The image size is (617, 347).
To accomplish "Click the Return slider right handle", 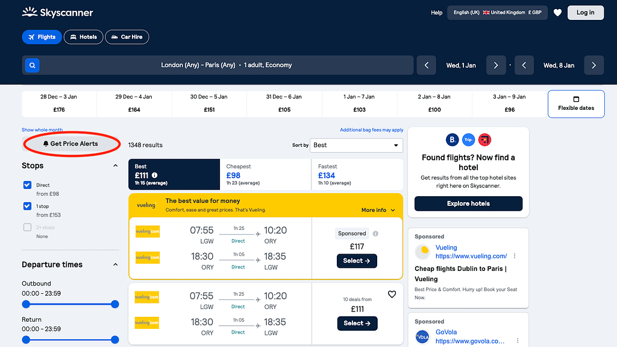I will (115, 340).
